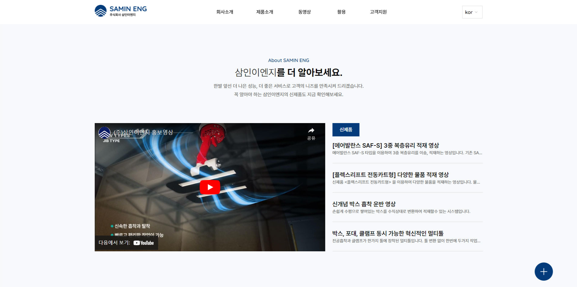Click the video title 삼인이엔지 홍보영상
577x287 pixels.
tap(143, 132)
